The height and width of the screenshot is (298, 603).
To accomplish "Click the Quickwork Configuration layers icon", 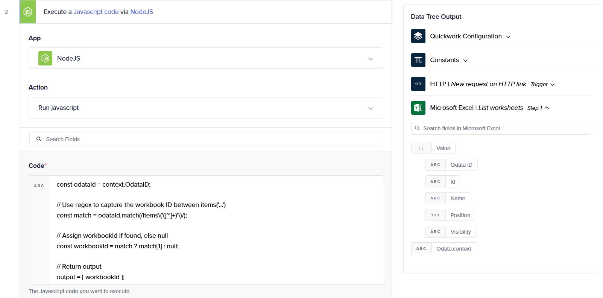I will tap(418, 36).
